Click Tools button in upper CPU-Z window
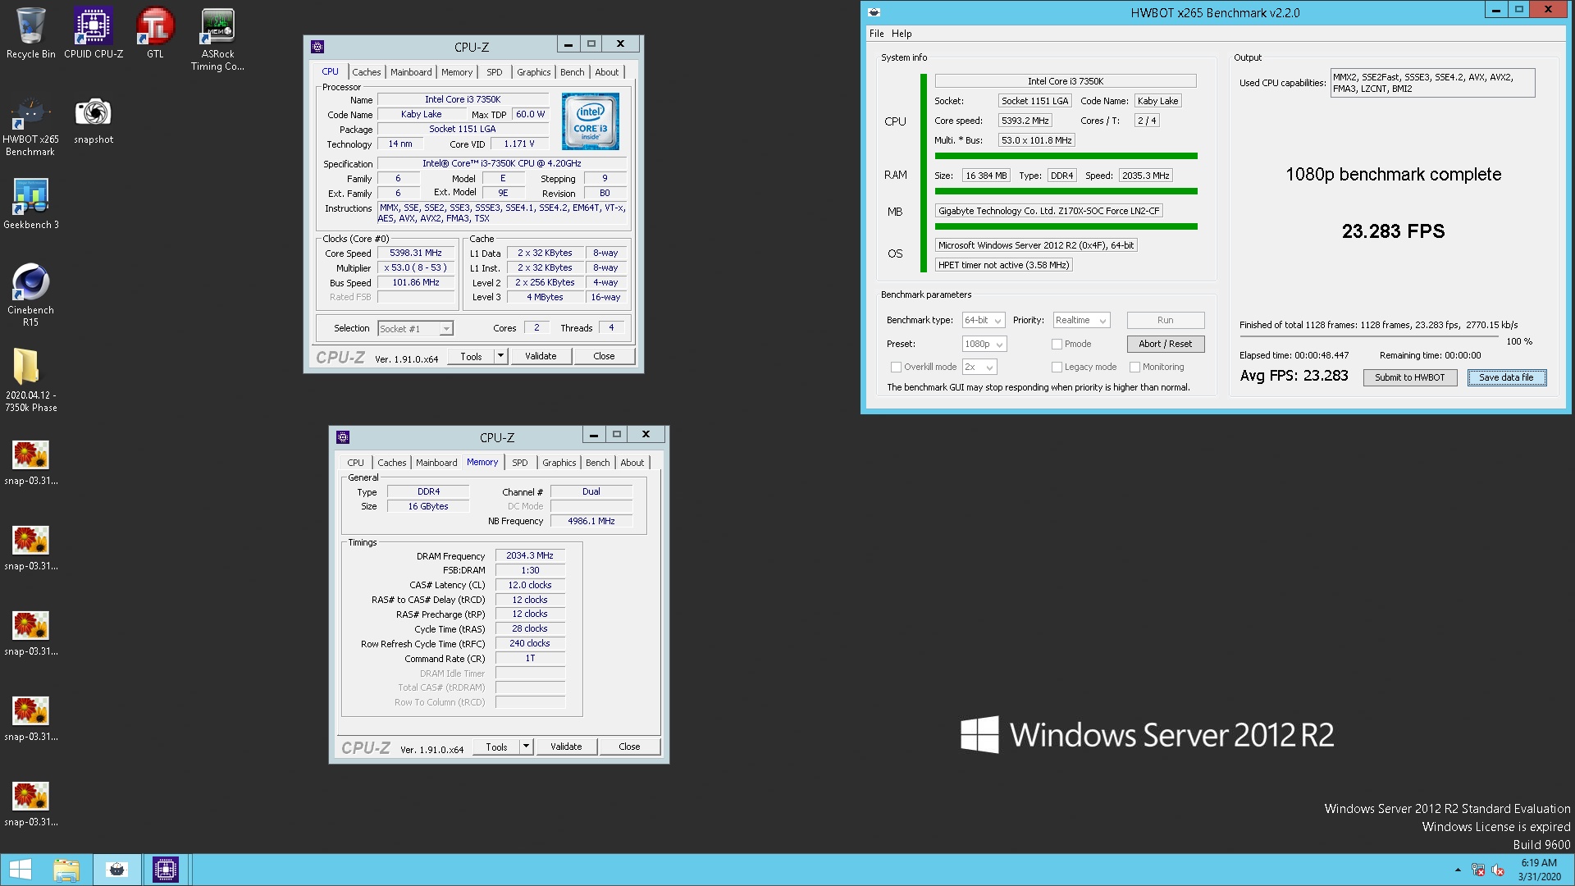 tap(471, 356)
